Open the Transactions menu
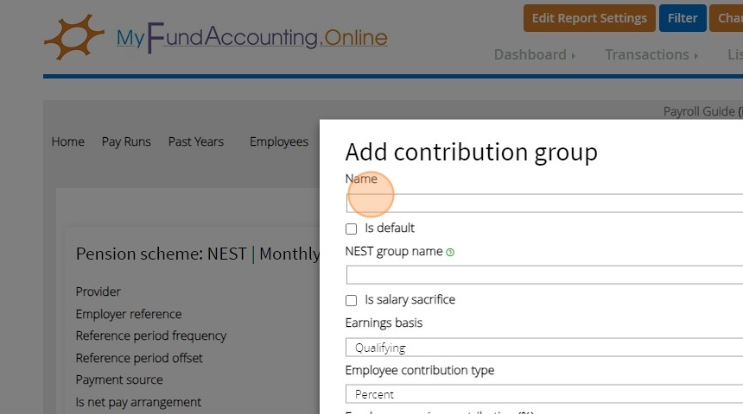Screen dimensions: 743x414 point(651,54)
